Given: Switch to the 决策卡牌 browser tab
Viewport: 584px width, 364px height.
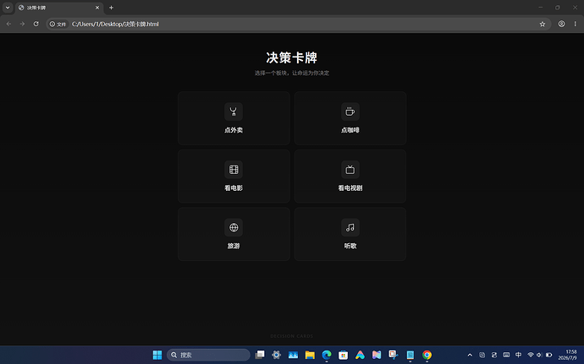Looking at the screenshot, I should [59, 8].
